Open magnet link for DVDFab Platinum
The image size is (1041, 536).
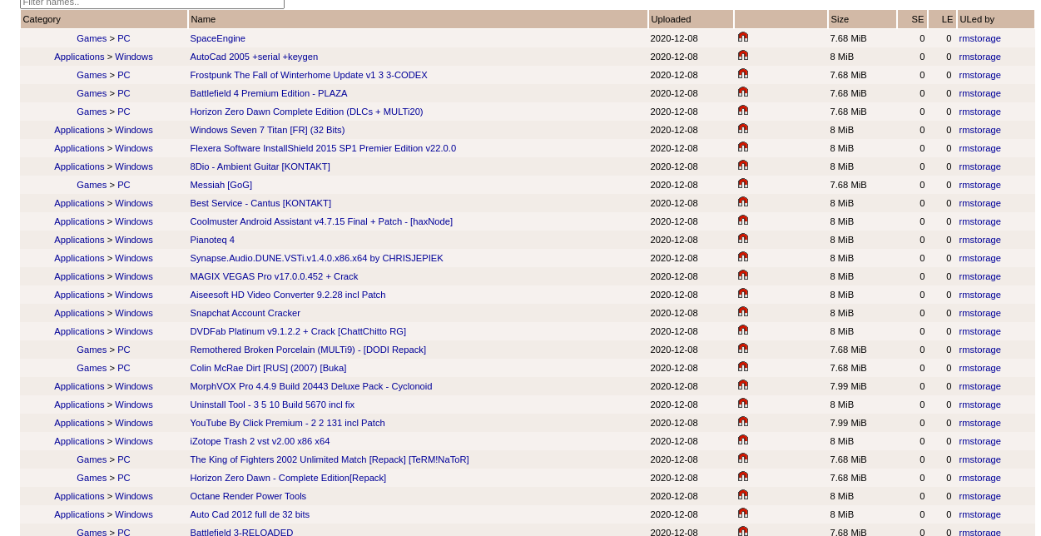(743, 330)
